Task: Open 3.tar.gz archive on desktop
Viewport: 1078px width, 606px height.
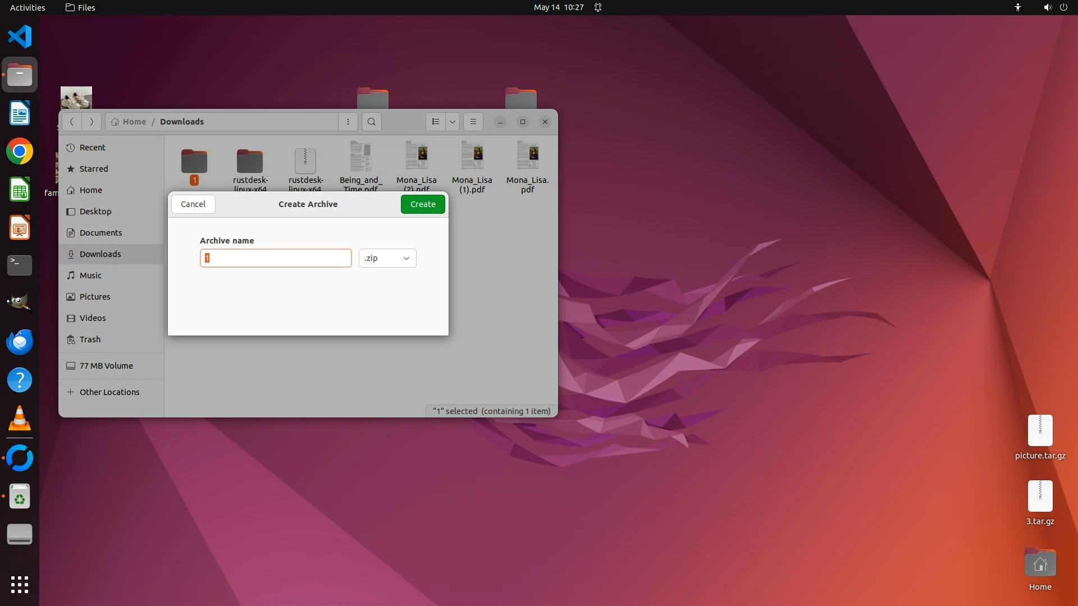Action: tap(1040, 497)
